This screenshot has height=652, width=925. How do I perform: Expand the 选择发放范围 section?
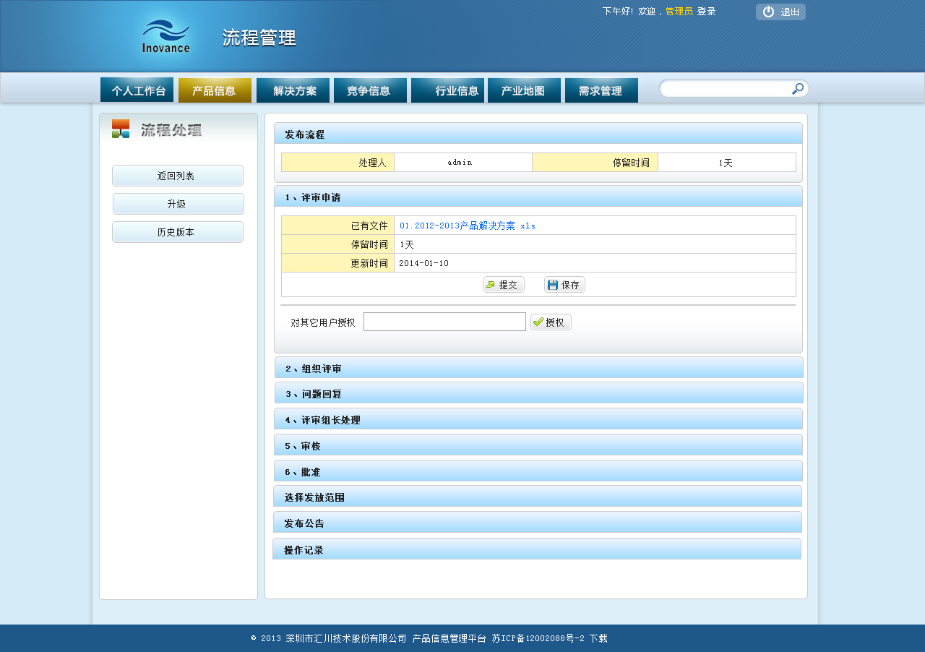point(538,497)
